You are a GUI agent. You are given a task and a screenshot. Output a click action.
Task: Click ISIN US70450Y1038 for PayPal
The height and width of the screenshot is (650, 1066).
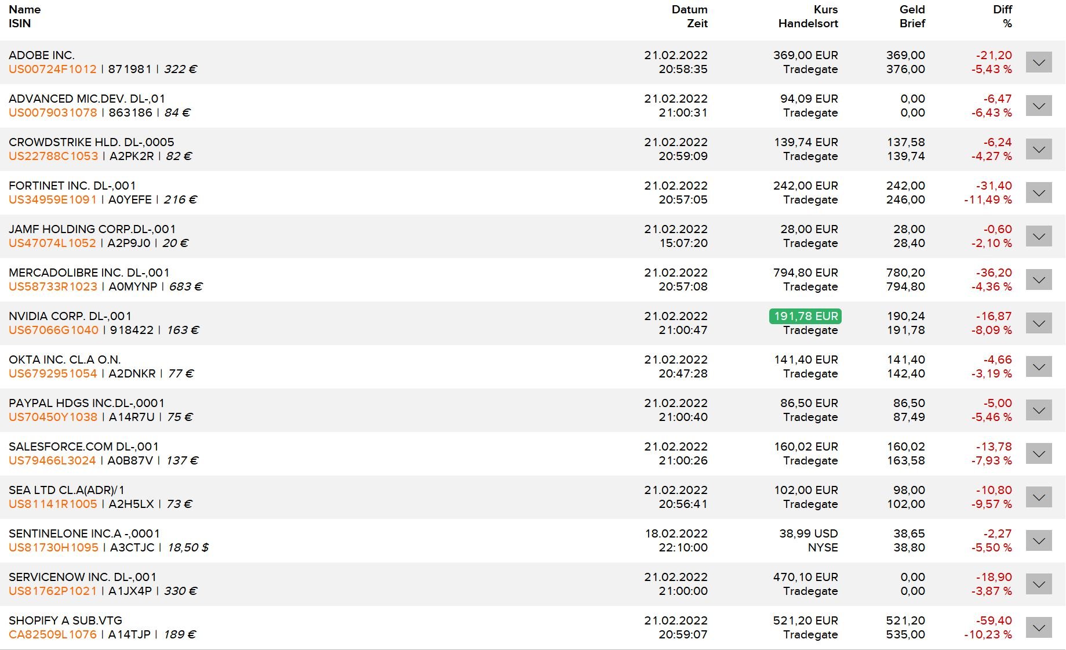(x=53, y=417)
